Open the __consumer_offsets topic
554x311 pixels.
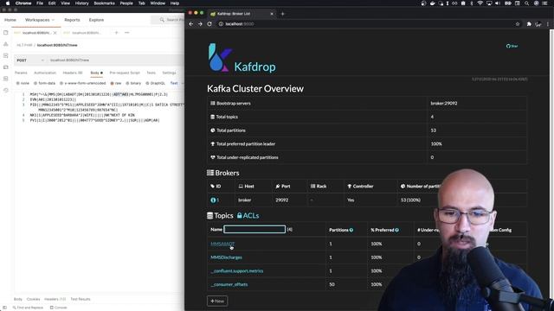(229, 284)
